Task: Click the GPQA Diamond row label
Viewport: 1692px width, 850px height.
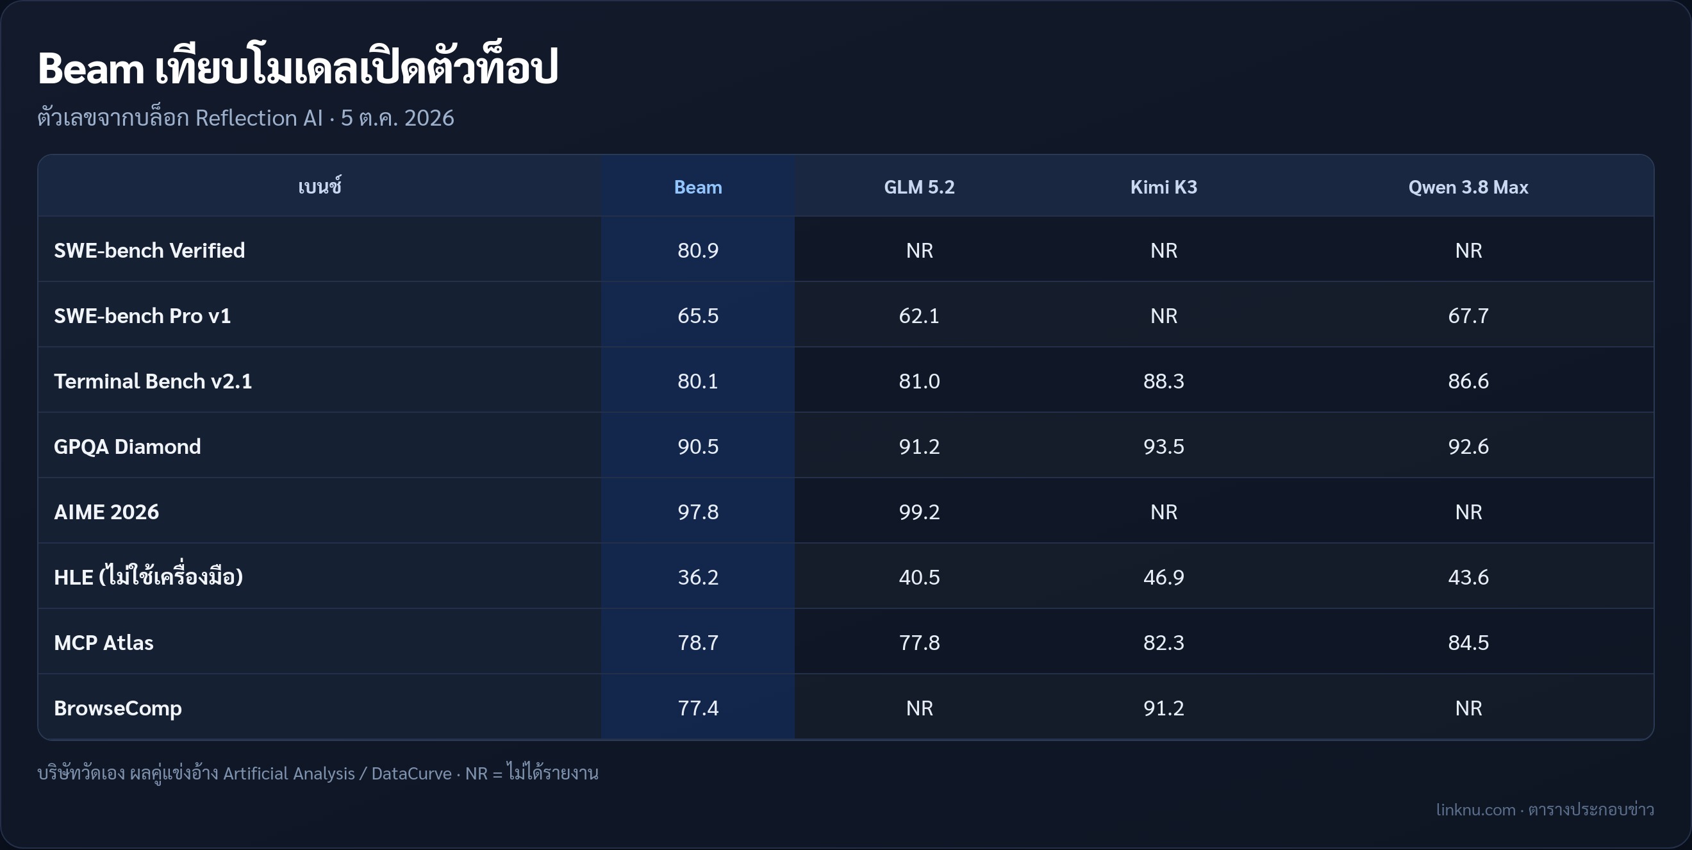Action: (x=127, y=446)
